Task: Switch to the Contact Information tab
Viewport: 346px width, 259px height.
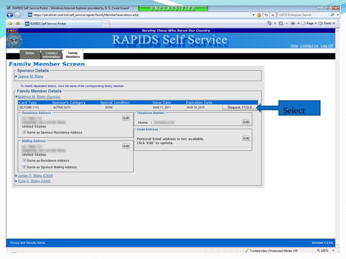Action: 51,55
